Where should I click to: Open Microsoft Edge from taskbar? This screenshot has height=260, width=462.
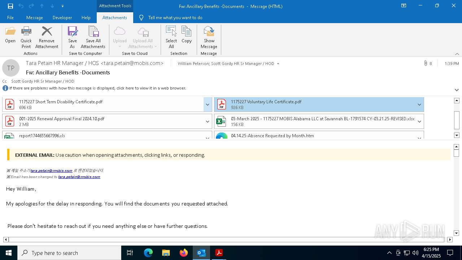148,253
